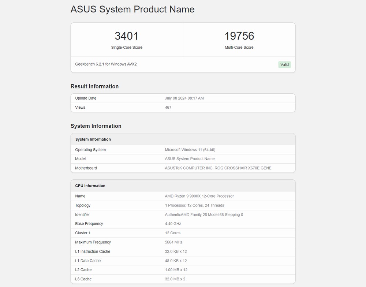
Task: Click the Geekbench 6.2.1 for Windows AVX2 text
Action: coord(106,64)
